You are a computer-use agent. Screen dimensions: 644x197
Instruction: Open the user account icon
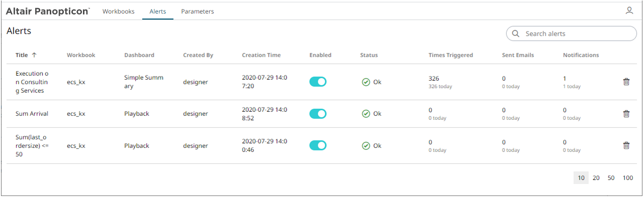click(x=629, y=10)
